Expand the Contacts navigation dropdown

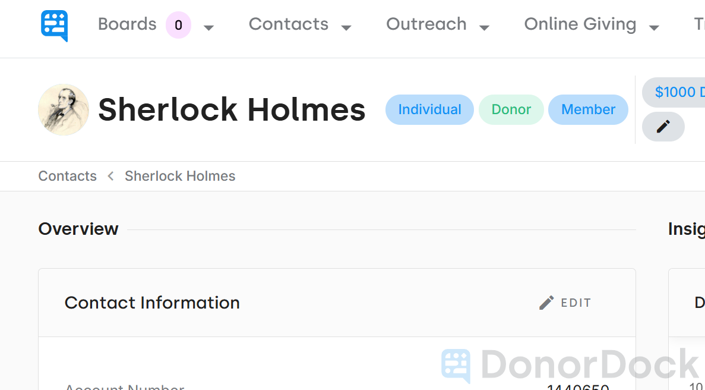pos(348,27)
